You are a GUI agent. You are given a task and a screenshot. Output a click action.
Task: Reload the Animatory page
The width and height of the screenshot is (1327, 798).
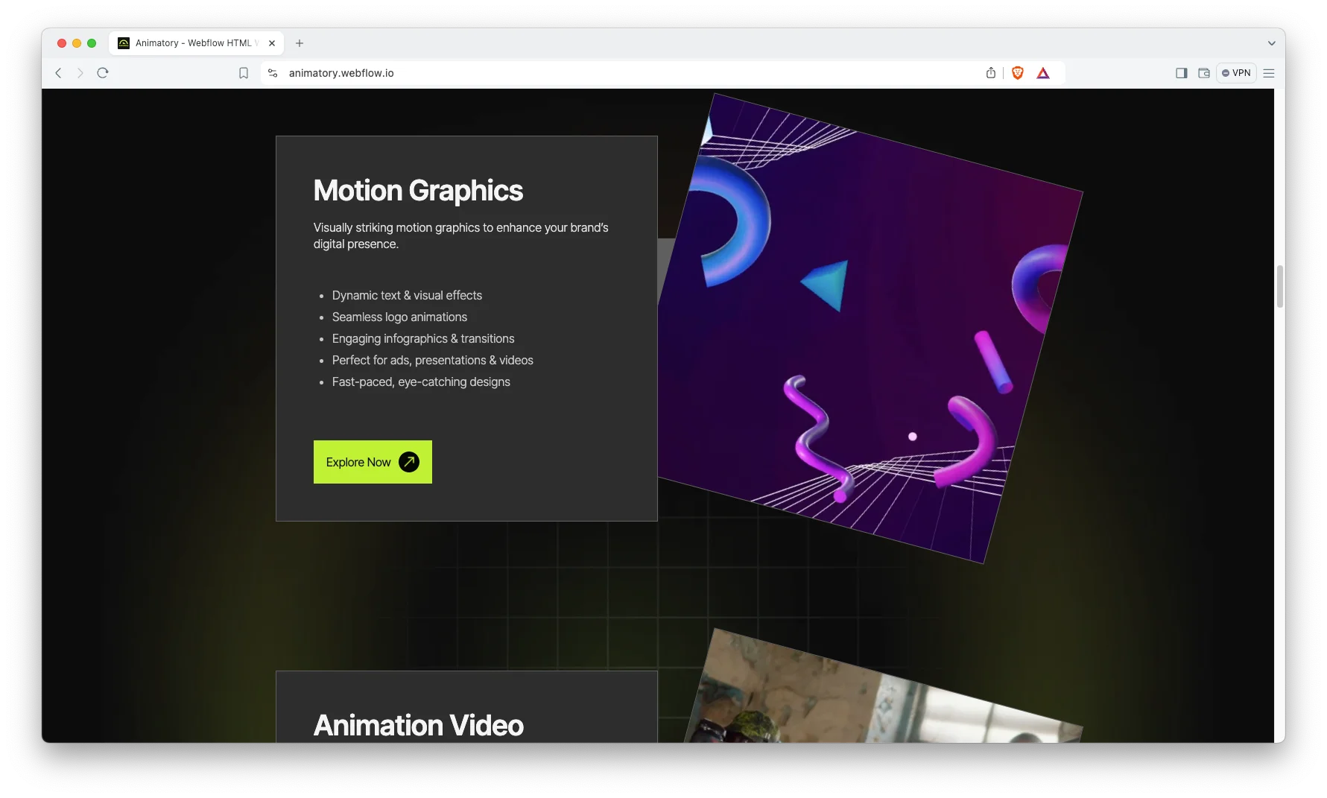pos(103,73)
